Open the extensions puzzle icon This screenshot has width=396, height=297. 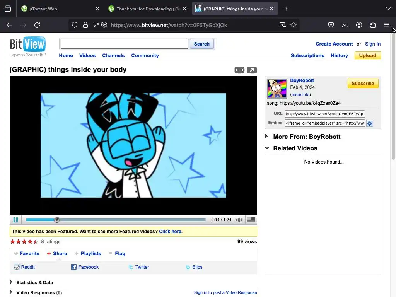pyautogui.click(x=373, y=25)
